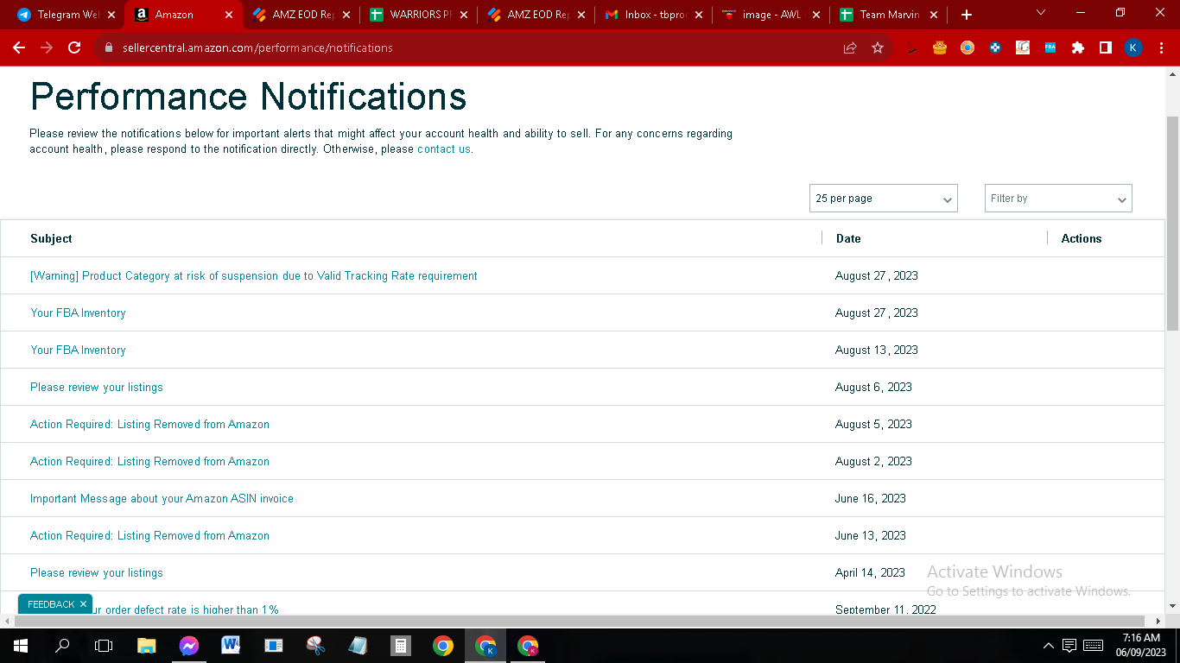Click the browser forward arrow
The image size is (1180, 663).
pos(47,48)
